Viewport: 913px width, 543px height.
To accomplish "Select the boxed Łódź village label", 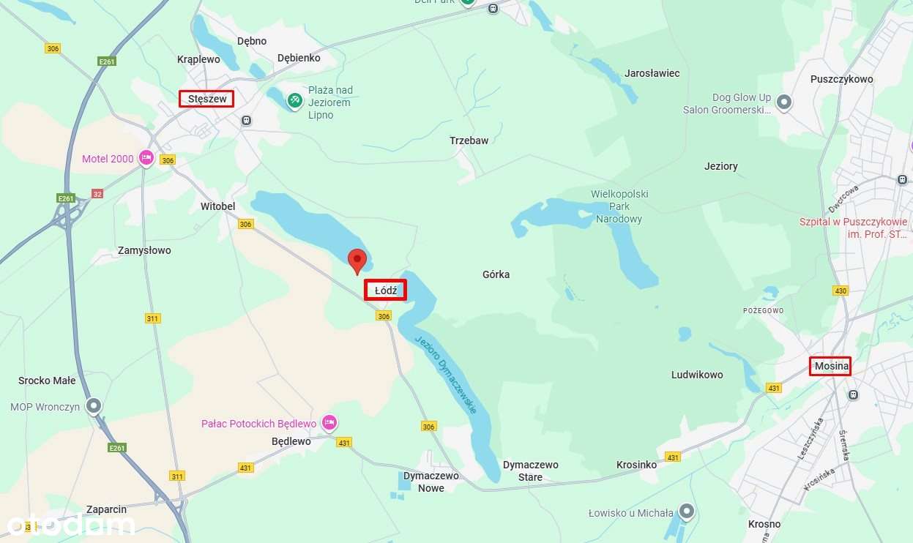I will (x=385, y=290).
